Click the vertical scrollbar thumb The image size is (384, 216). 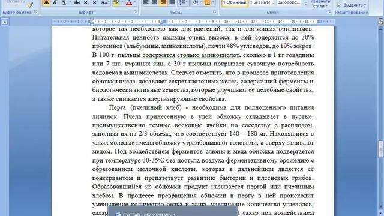coord(380,149)
